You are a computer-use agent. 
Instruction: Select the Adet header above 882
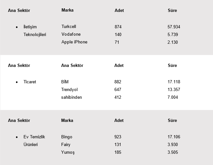coord(119,66)
